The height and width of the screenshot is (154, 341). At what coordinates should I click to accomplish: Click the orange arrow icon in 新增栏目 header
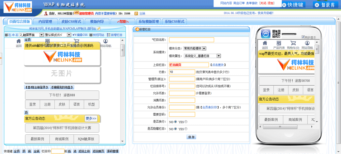137,29
